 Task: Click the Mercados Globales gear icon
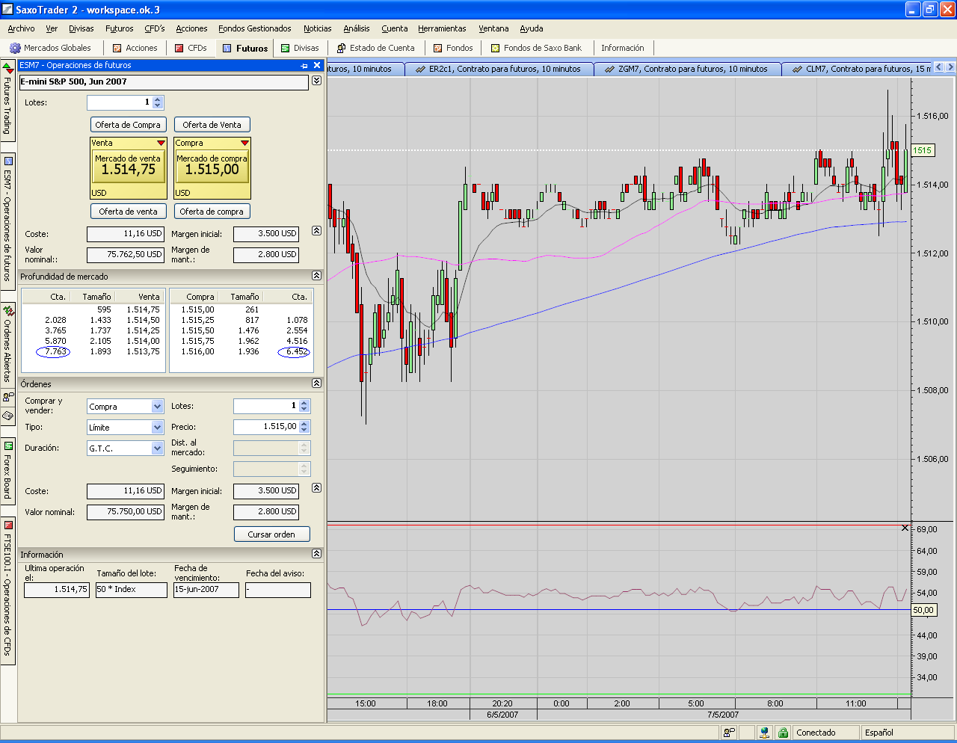[15, 48]
